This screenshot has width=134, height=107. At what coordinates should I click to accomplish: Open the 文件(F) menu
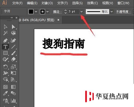tap(17, 3)
